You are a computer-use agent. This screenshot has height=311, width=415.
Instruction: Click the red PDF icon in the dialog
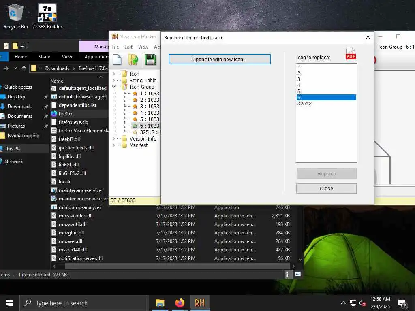point(351,54)
